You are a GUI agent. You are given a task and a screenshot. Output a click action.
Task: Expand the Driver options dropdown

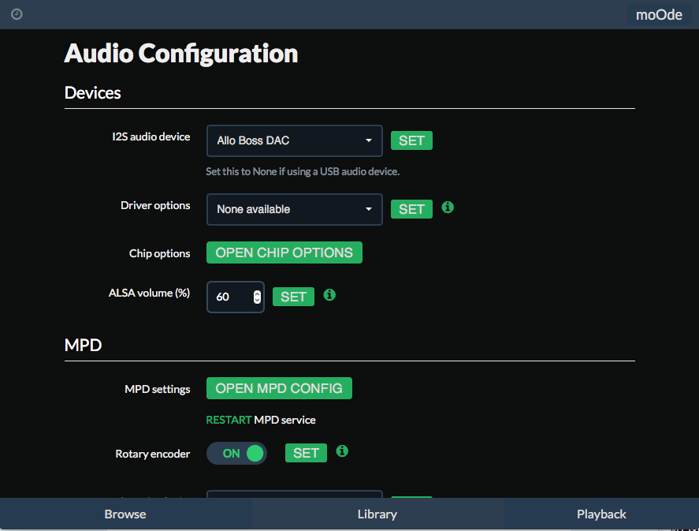click(294, 209)
